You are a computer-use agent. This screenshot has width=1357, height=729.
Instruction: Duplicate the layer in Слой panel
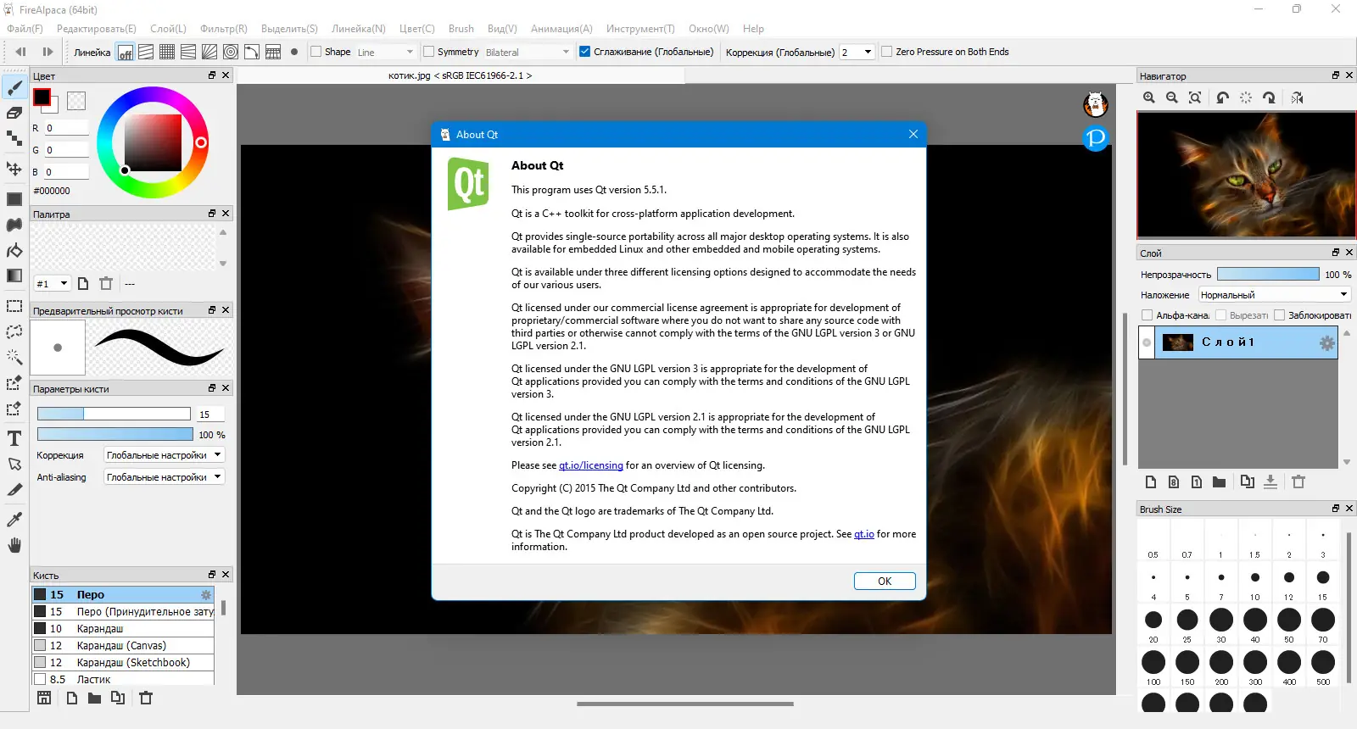coord(1247,481)
